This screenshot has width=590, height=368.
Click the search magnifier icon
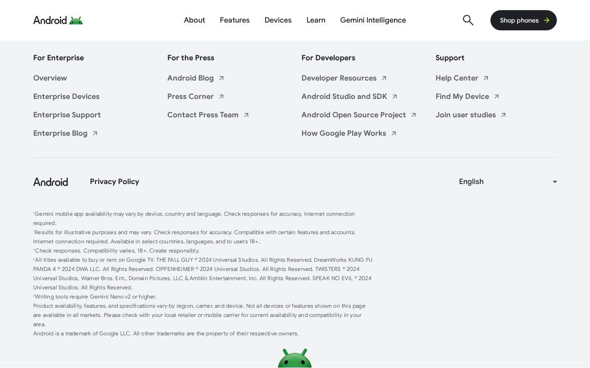point(468,20)
